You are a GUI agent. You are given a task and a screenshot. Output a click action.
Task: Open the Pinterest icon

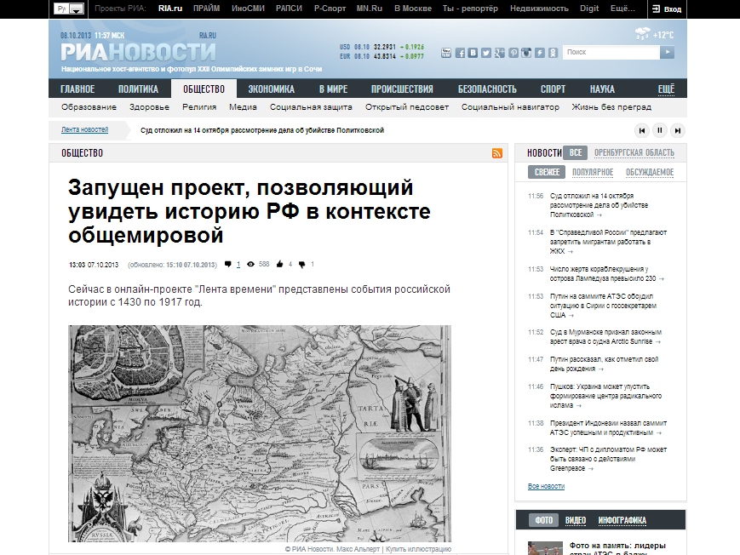[513, 53]
